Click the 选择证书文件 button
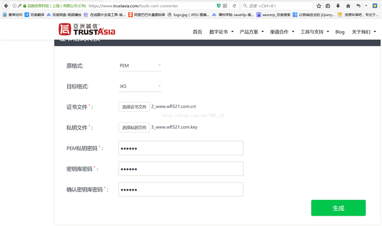The width and height of the screenshot is (382, 226). pyautogui.click(x=134, y=107)
